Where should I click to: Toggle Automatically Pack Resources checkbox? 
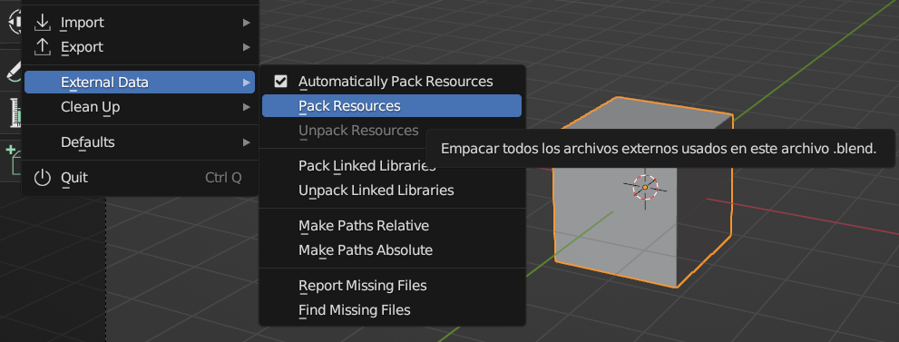coord(280,82)
